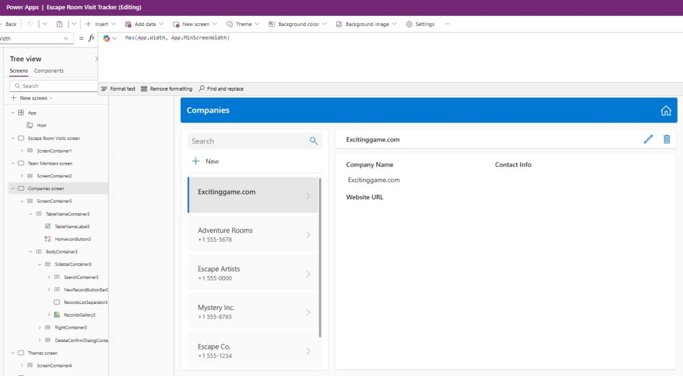This screenshot has height=376, width=683.
Task: Collapse the Companies screen tree node
Action: tap(13, 189)
